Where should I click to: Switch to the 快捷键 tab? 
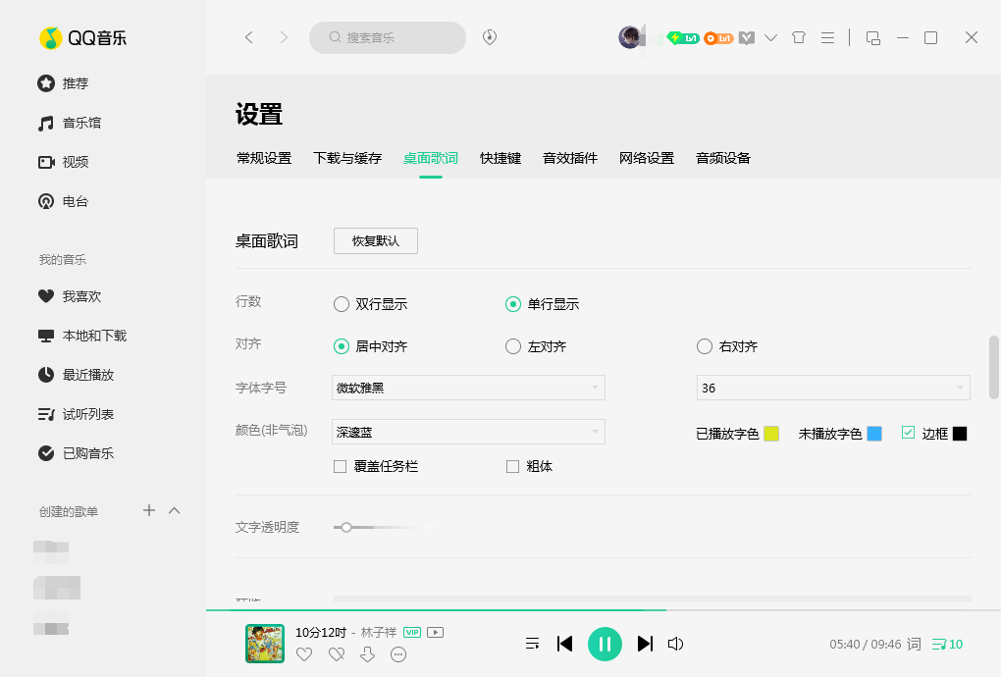(x=500, y=158)
